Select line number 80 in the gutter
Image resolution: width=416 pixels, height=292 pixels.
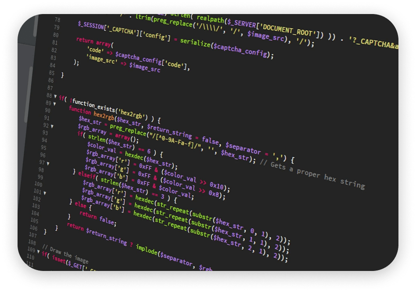[55, 35]
